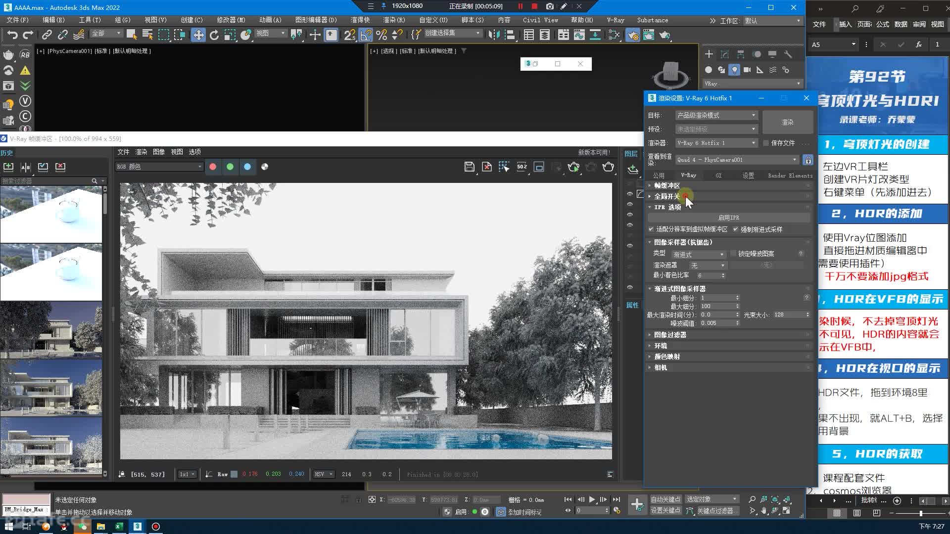Expand the 全局开关 rollout
Image resolution: width=950 pixels, height=534 pixels.
(730, 196)
